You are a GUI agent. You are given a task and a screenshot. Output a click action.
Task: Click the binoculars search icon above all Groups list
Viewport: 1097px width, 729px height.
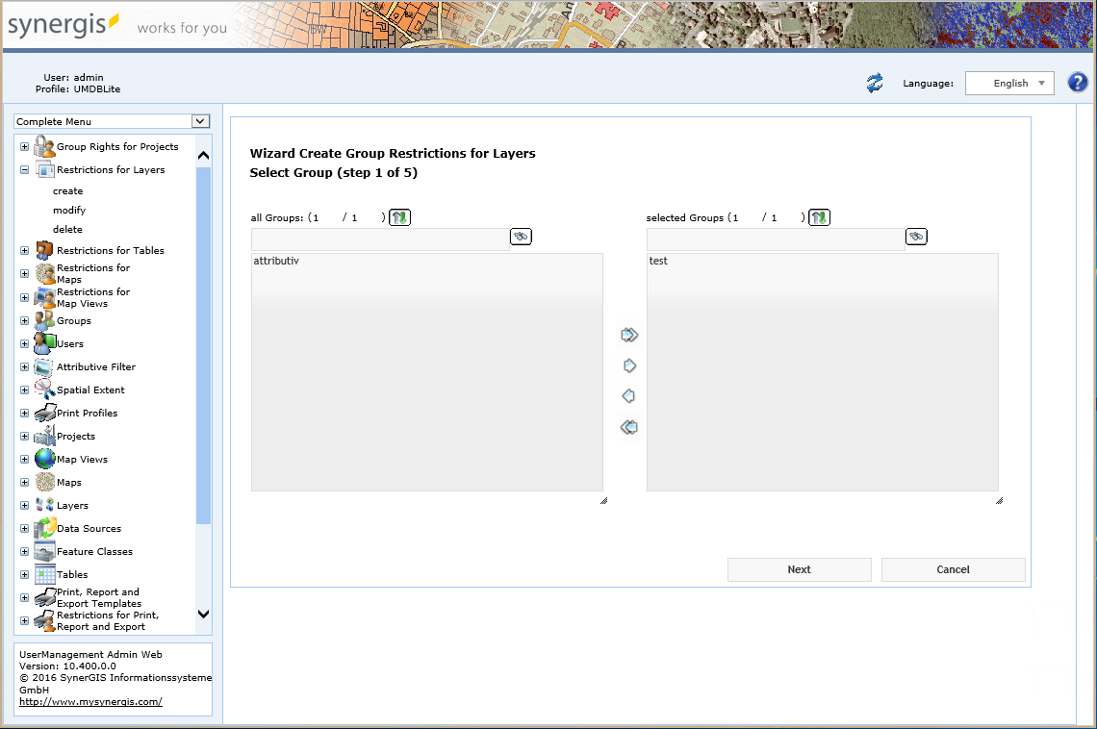[521, 236]
